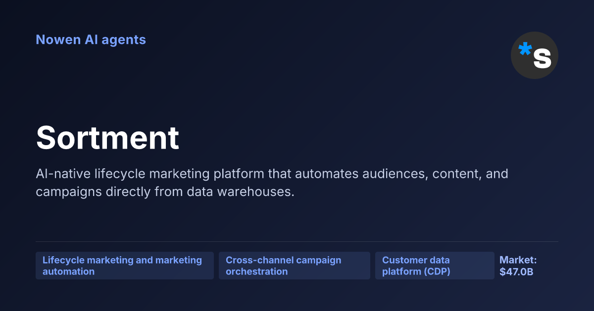Select the Lifecycle marketing and marketing automation tag
Viewport: 594px width, 311px height.
[125, 266]
